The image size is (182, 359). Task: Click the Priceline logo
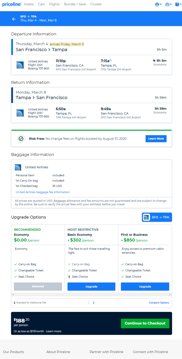(12, 4)
